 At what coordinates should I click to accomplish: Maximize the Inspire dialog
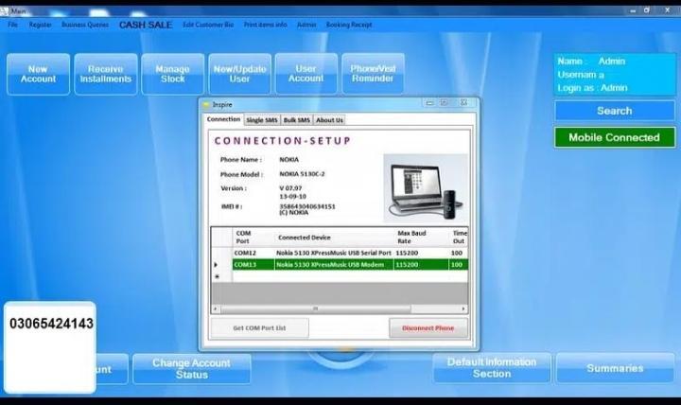pyautogui.click(x=445, y=103)
